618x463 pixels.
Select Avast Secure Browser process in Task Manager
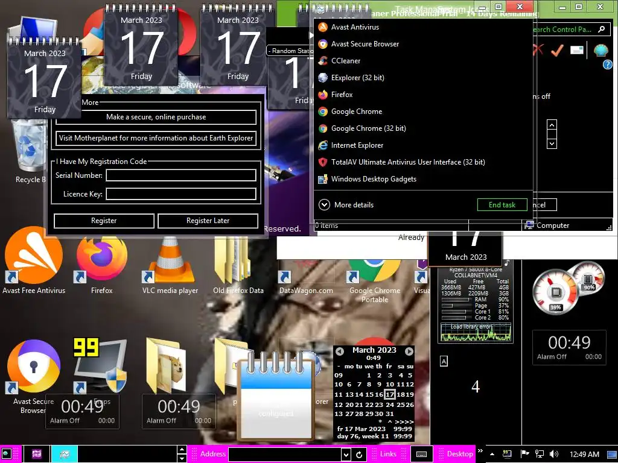(x=423, y=44)
